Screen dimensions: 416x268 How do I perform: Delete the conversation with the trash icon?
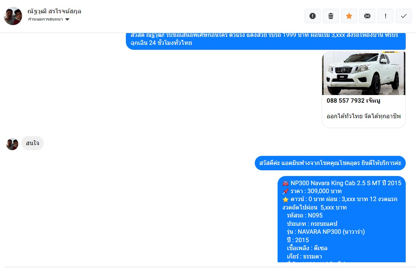(x=331, y=16)
